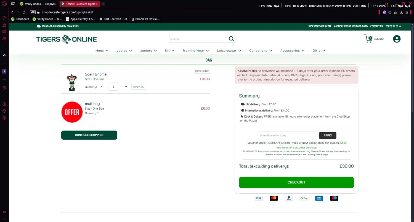
Task: Open the GX Cleaner broom sidebar icon
Action: pyautogui.click(x=4, y=25)
